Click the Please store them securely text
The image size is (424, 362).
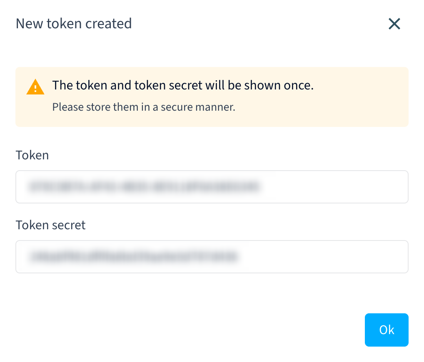tap(144, 107)
